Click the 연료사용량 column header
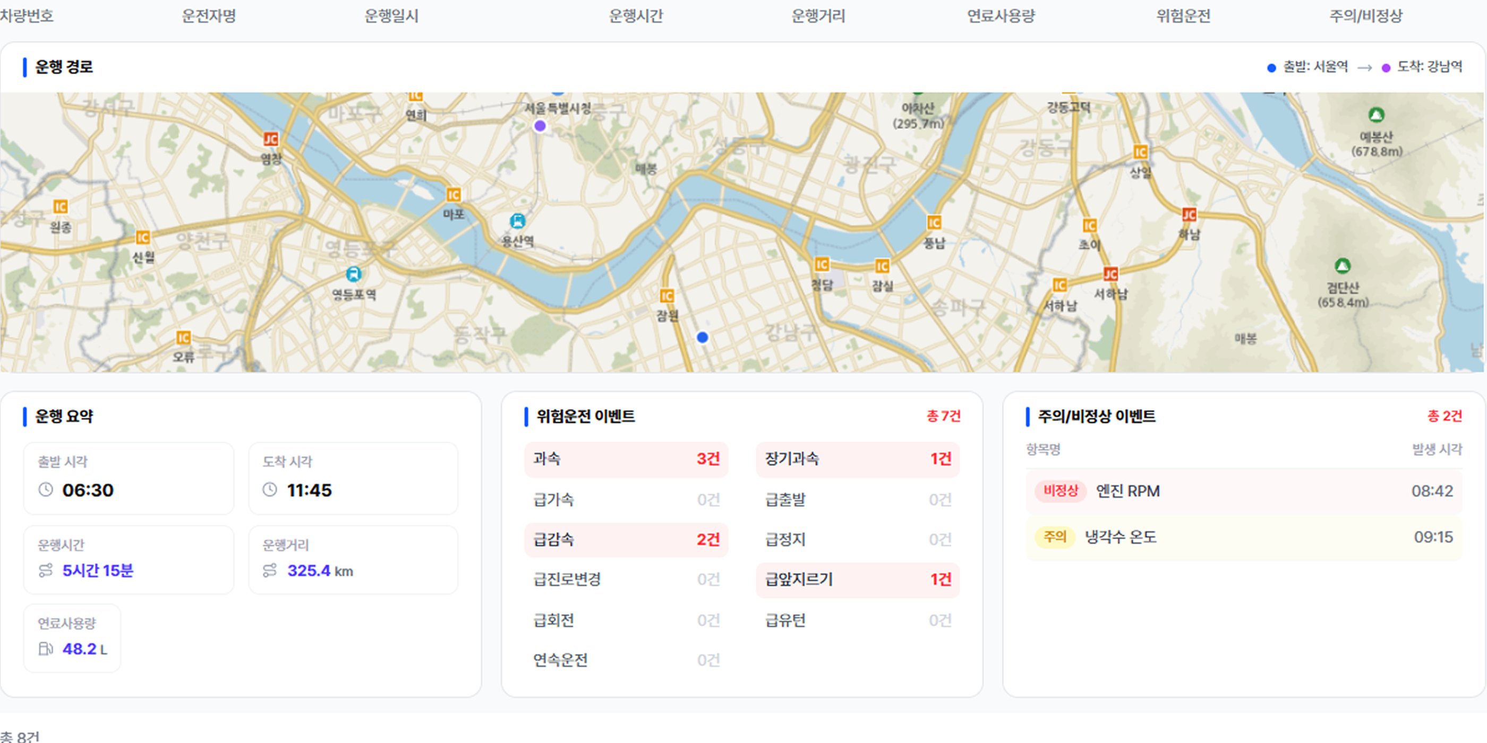The width and height of the screenshot is (1487, 743). pos(1002,15)
